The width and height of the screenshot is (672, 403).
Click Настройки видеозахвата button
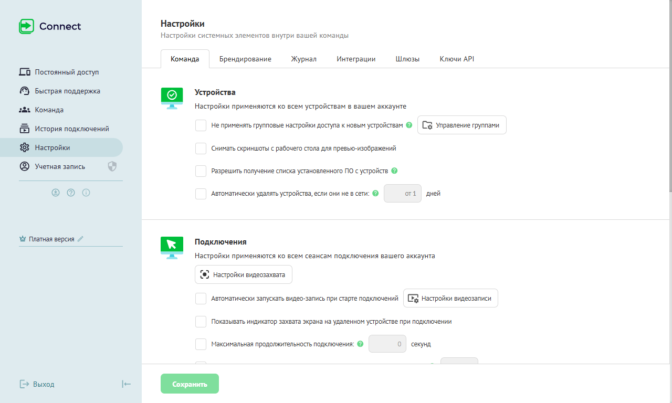(244, 274)
